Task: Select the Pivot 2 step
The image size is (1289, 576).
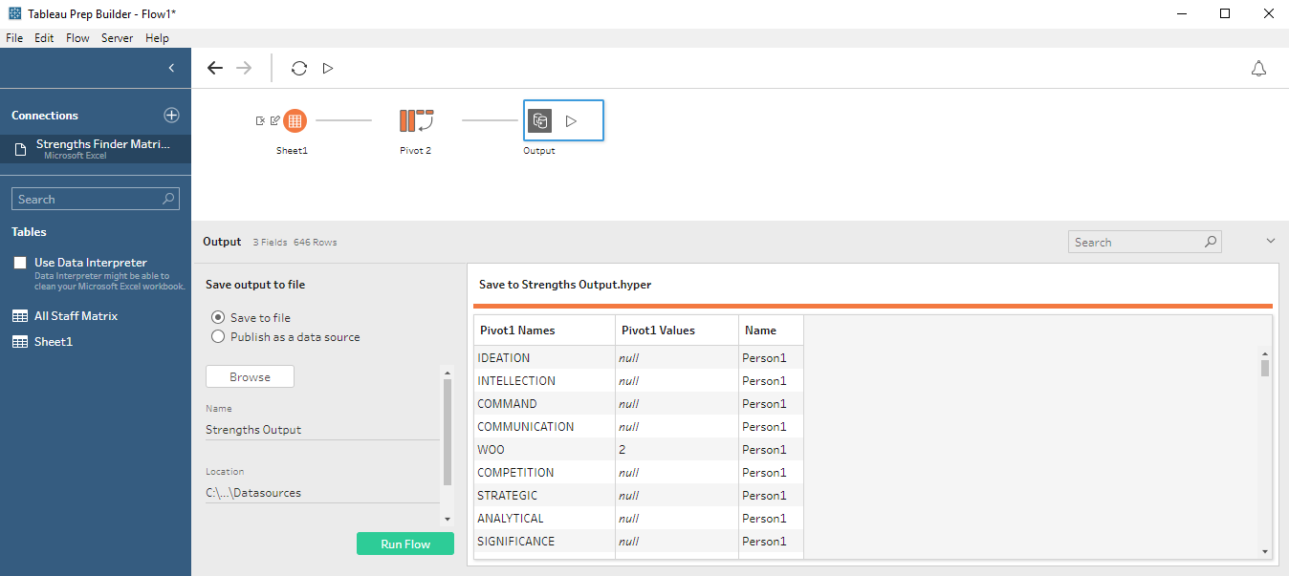Action: tap(416, 120)
